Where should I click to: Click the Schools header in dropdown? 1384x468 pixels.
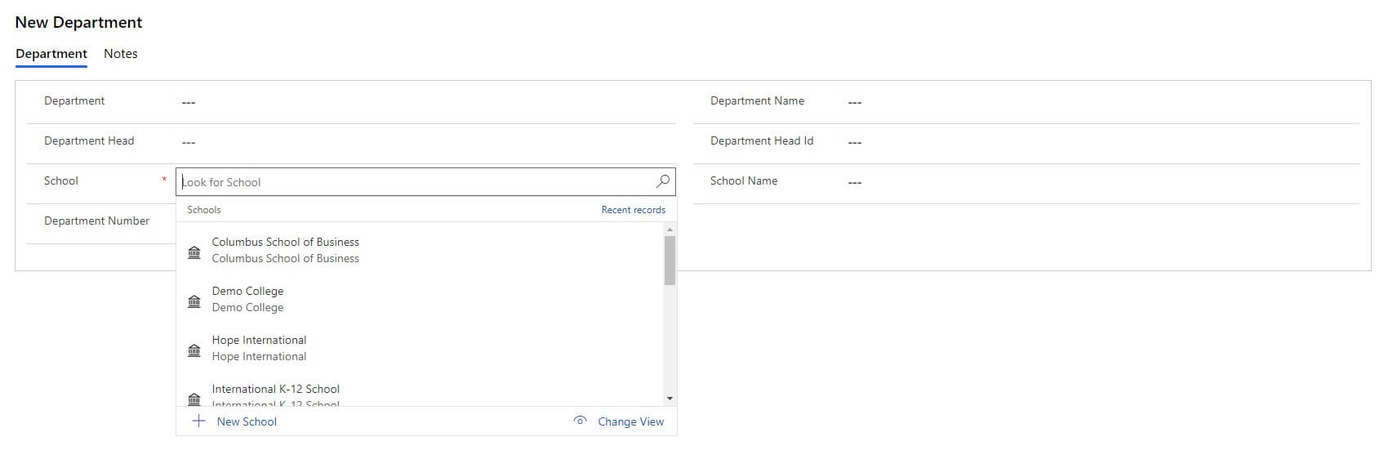tap(204, 210)
